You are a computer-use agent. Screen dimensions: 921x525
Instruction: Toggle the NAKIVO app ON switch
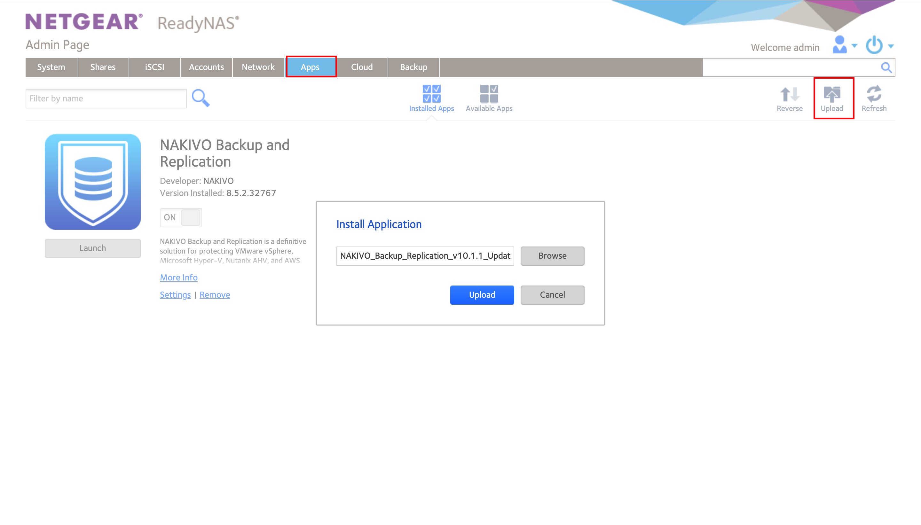181,217
